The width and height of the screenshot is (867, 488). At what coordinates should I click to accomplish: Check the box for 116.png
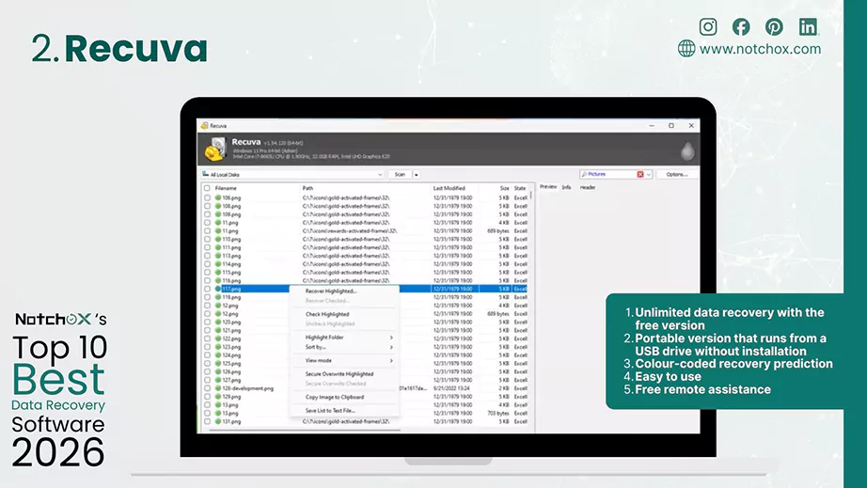(208, 280)
